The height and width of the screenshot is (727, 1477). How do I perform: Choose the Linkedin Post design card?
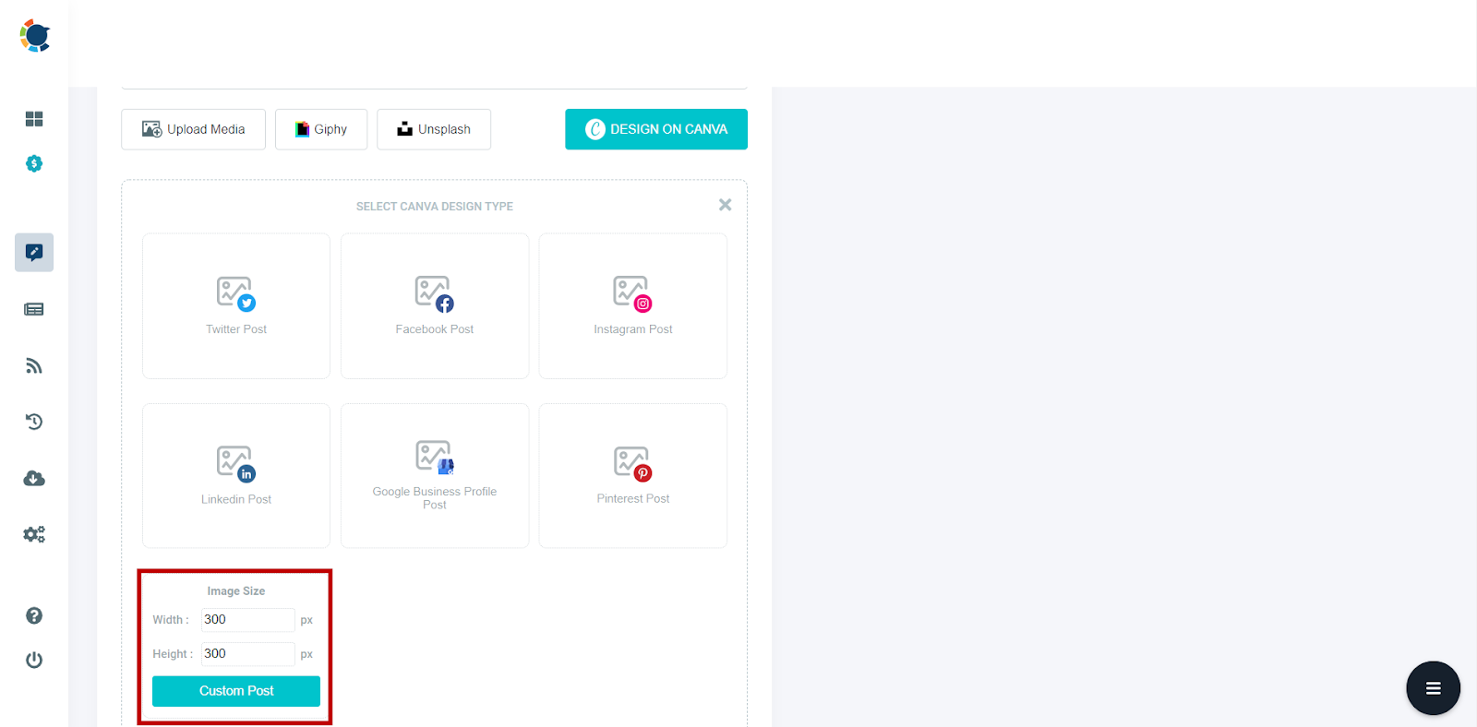pyautogui.click(x=236, y=475)
